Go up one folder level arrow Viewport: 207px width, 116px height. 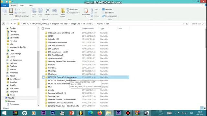pyautogui.click(x=15, y=24)
